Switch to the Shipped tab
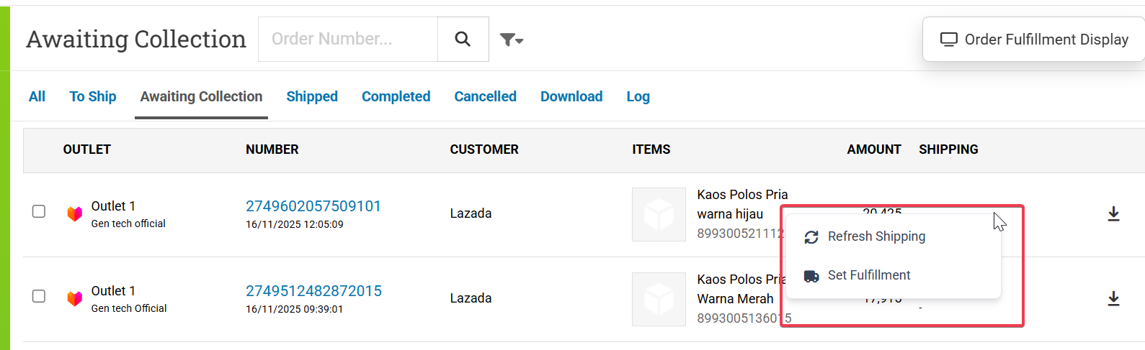Screen dimensions: 1145x350 coord(312,96)
